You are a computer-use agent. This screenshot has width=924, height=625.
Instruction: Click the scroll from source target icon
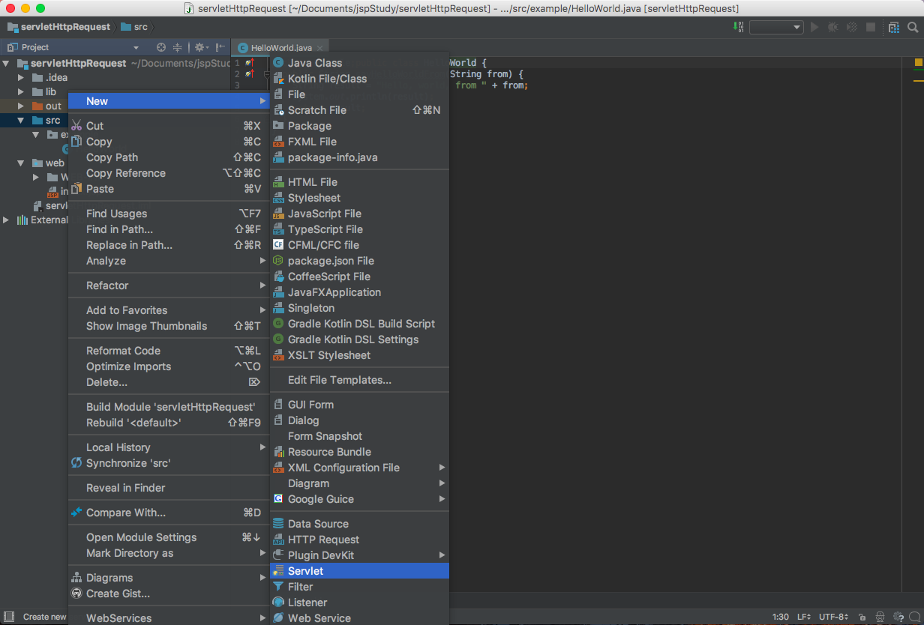[x=161, y=47]
